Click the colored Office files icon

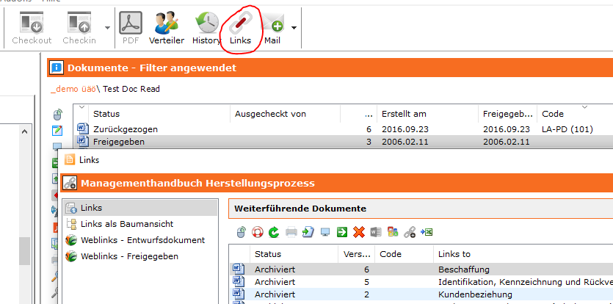tap(393, 232)
